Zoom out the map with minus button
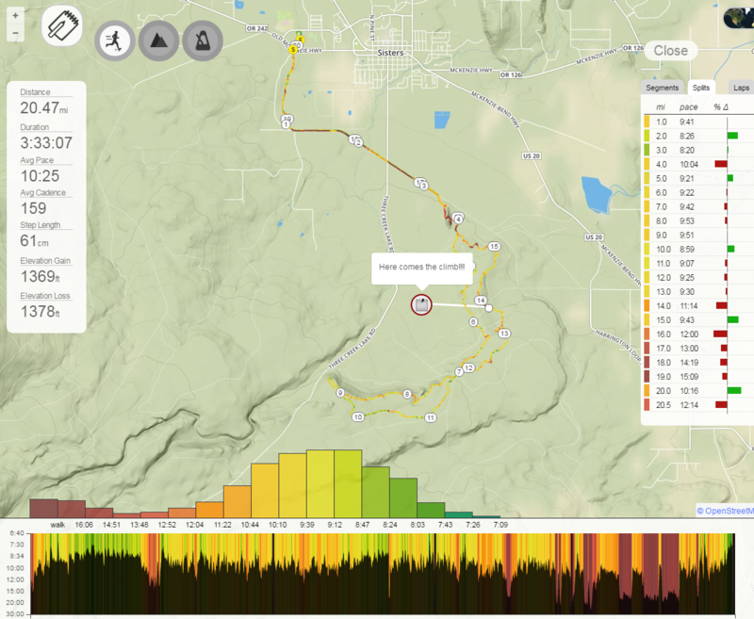The width and height of the screenshot is (754, 619). click(x=15, y=33)
